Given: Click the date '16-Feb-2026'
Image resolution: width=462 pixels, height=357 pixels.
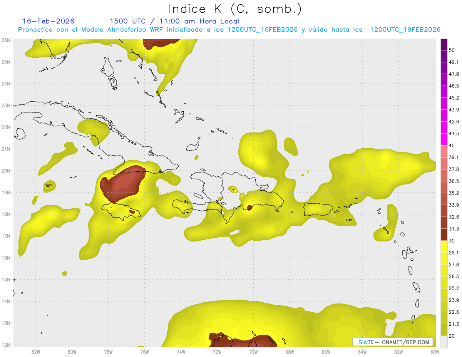Looking at the screenshot, I should (x=49, y=21).
